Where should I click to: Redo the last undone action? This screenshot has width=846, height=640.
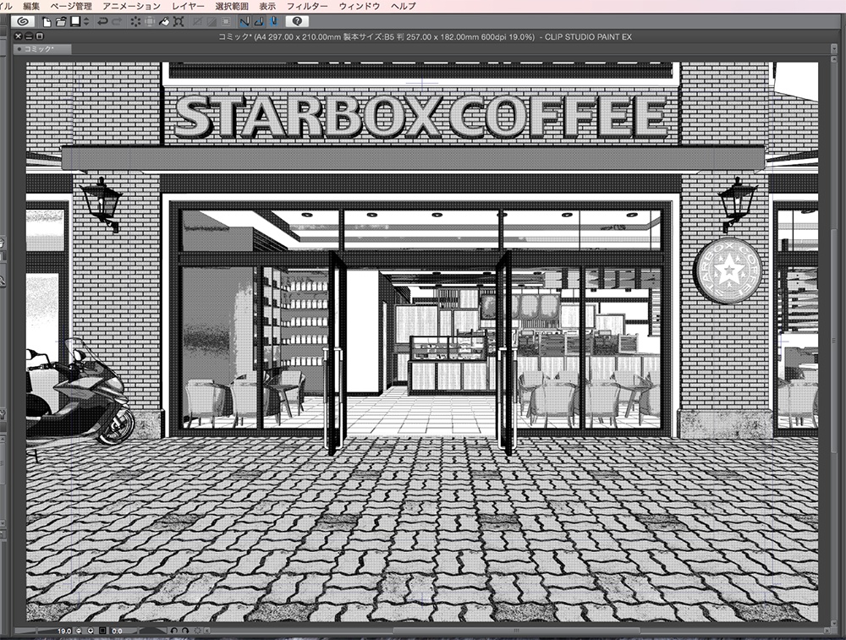(117, 22)
